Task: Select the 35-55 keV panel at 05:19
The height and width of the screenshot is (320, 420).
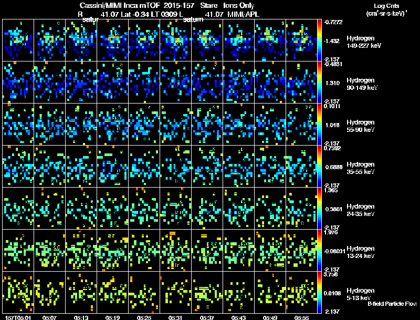Action: (x=113, y=166)
